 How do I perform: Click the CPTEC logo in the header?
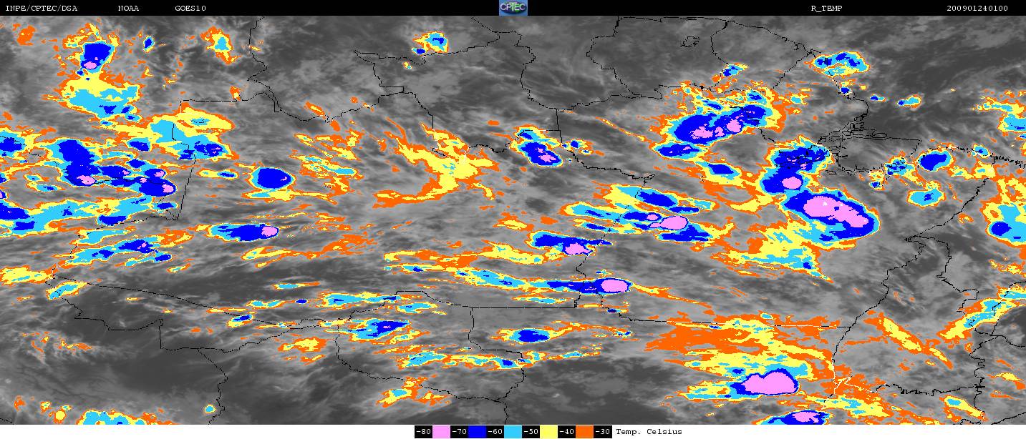513,8
